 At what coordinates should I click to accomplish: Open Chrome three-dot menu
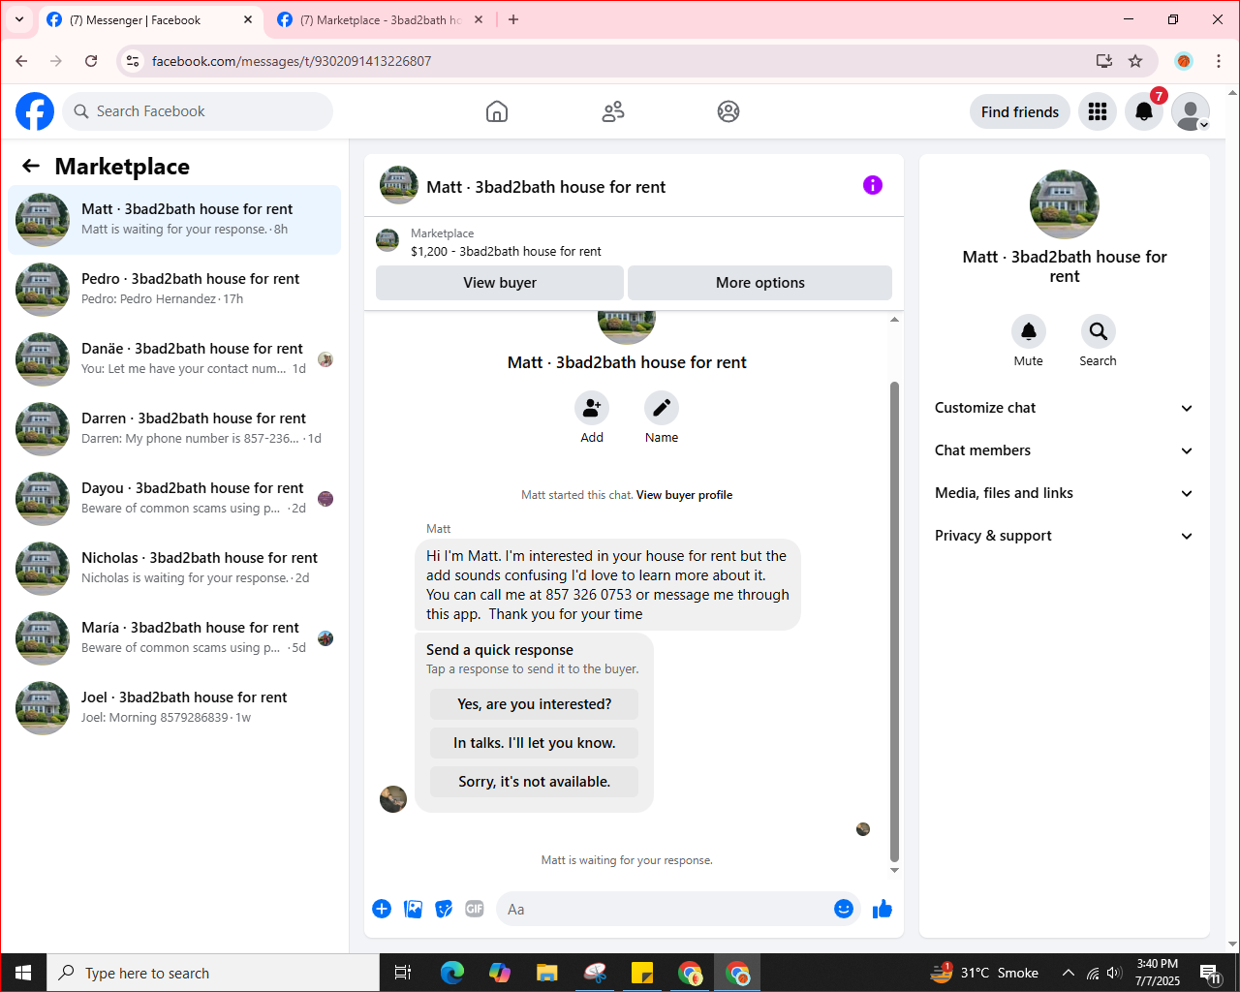point(1219,61)
